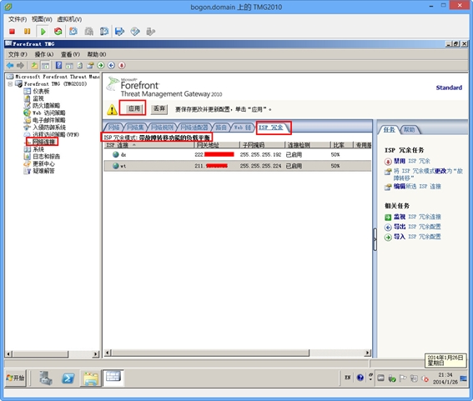Viewport: 473px width, 401px height.
Task: Click the restart VM icon
Action: click(58, 32)
